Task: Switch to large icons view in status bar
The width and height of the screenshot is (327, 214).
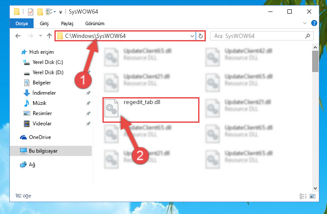Action: coord(313,196)
